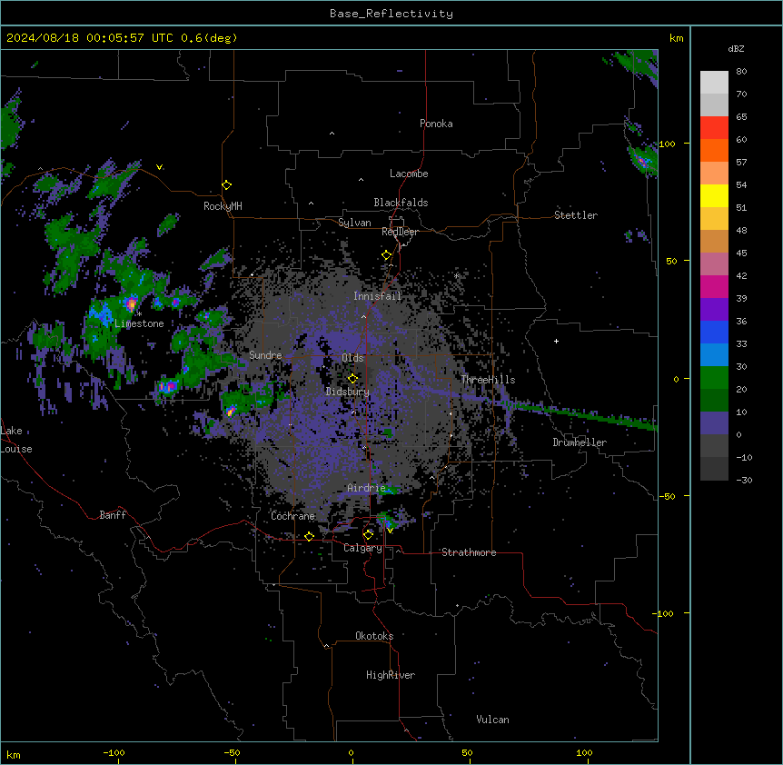Screen dimensions: 783x765
Task: Click the small echo east of Calgary
Action: [388, 522]
